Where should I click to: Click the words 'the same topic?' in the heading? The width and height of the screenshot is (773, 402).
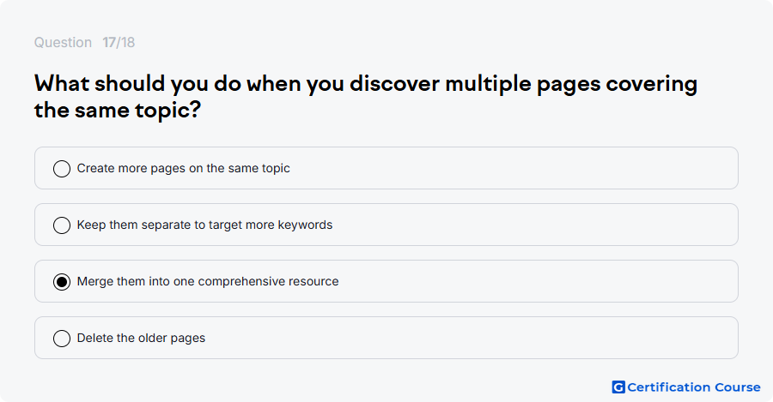pos(118,111)
